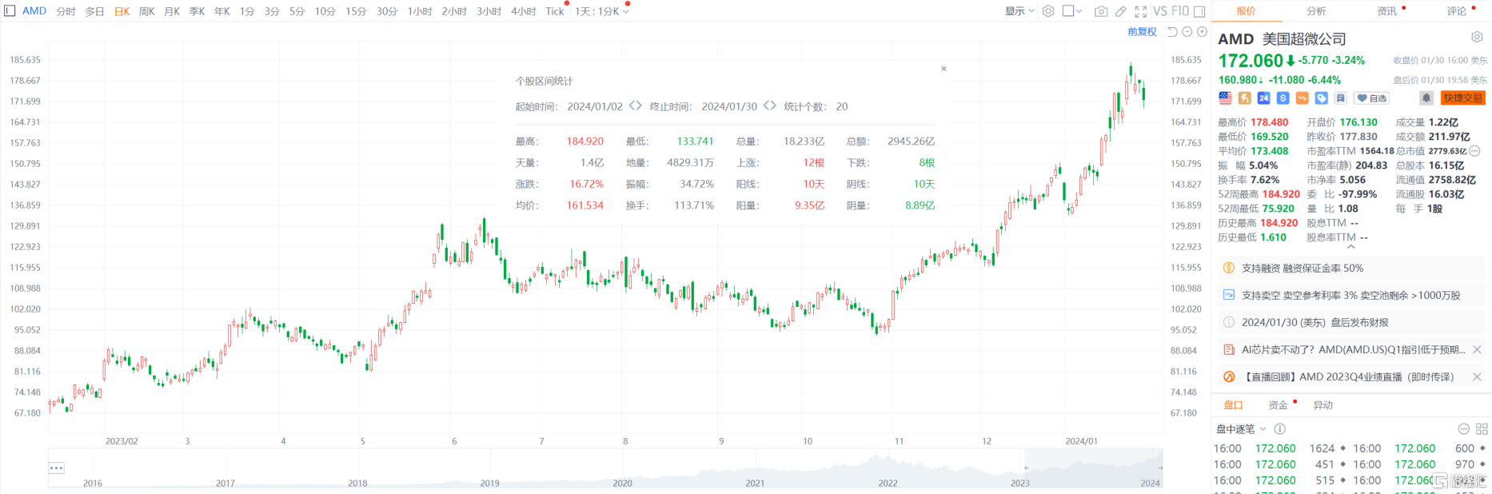Screen dimensions: 1492x494
Task: Open quote panel settings gear
Action: pos(1477,38)
